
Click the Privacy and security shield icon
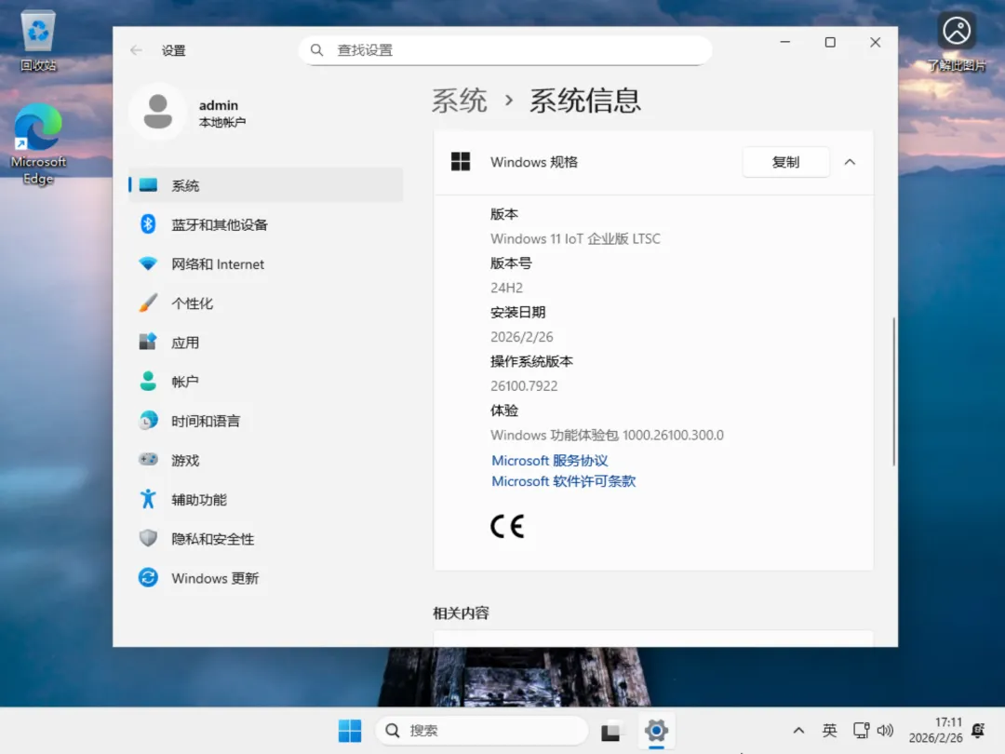[x=148, y=539]
